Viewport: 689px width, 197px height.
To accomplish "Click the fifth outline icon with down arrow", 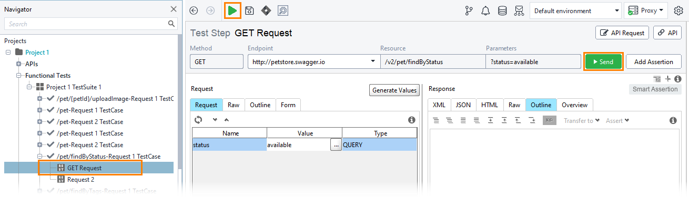I will click(x=491, y=120).
